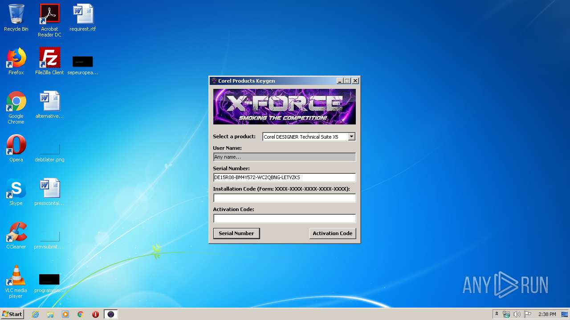Open Chrome from the taskbar
Image resolution: width=570 pixels, height=320 pixels.
click(81, 314)
